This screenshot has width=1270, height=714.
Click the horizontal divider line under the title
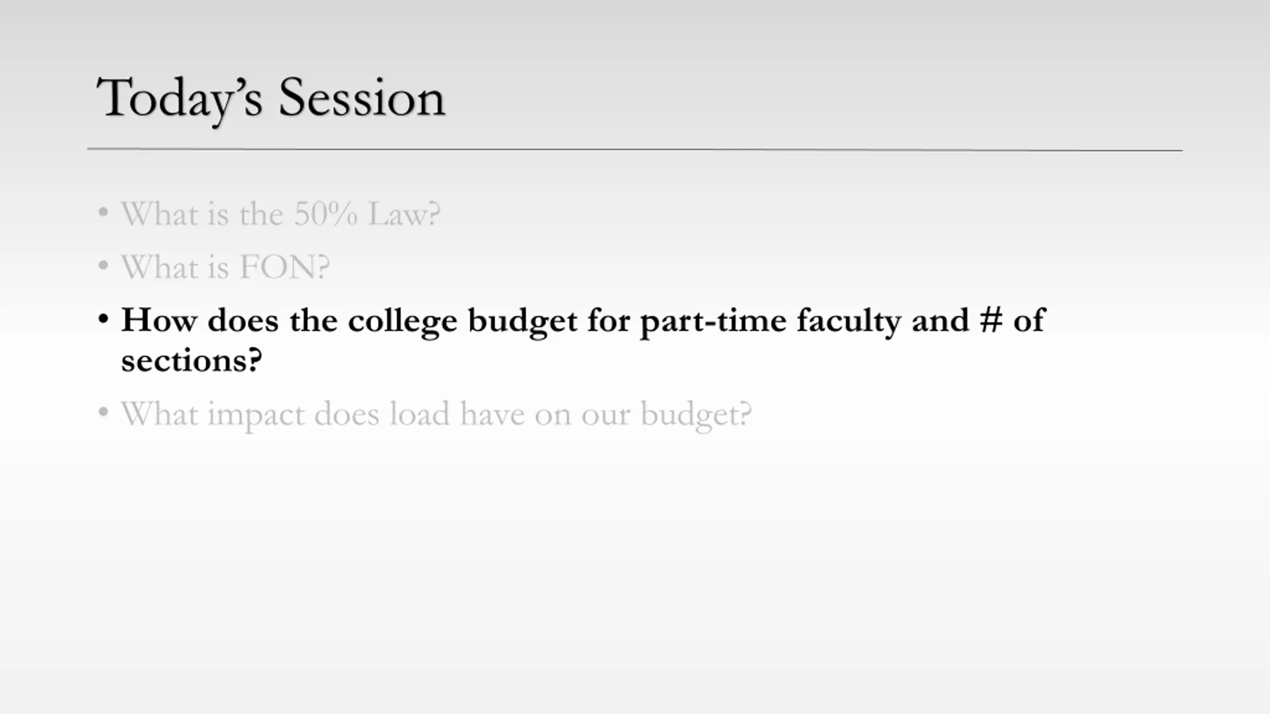pyautogui.click(x=635, y=149)
